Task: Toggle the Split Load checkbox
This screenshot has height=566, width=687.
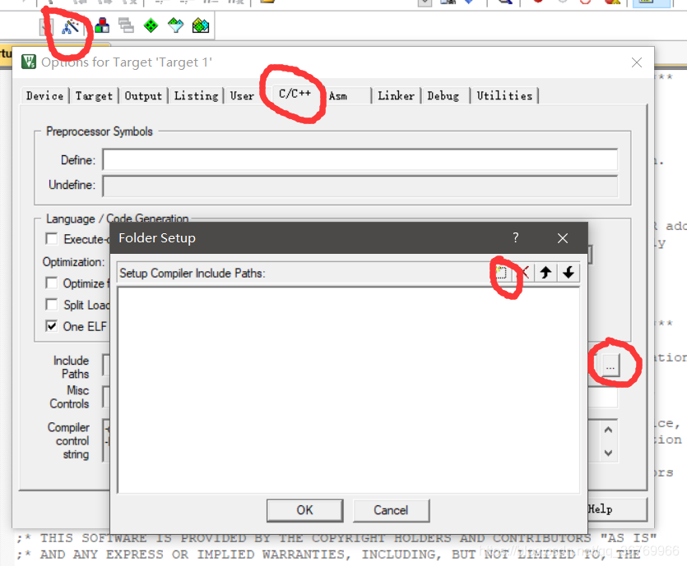Action: click(x=52, y=305)
